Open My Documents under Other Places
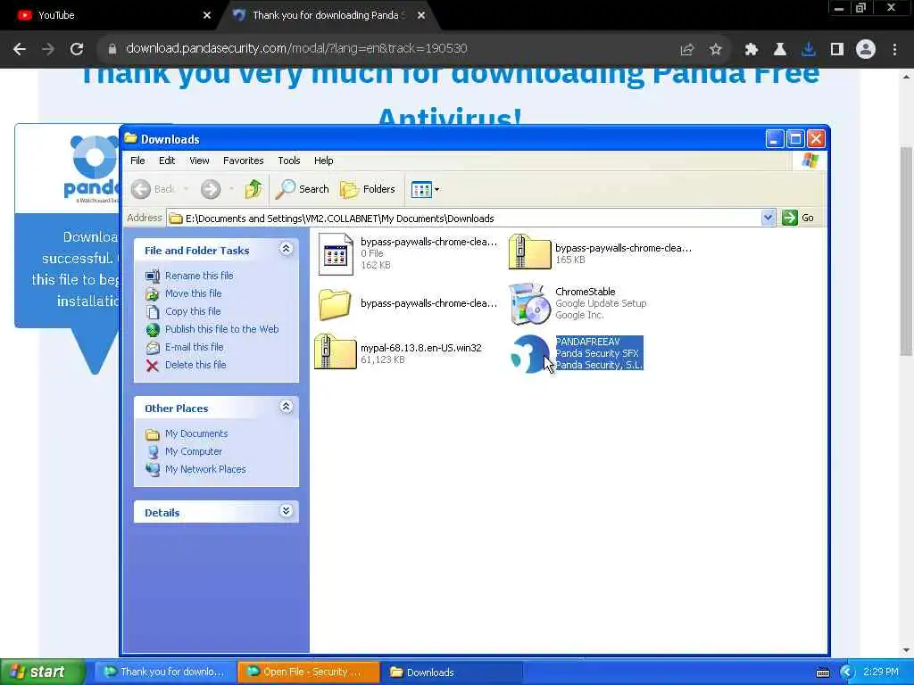Image resolution: width=914 pixels, height=685 pixels. (x=195, y=434)
